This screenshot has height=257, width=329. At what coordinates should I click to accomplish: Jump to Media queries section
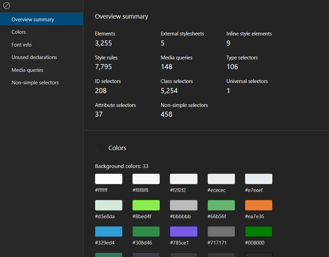pyautogui.click(x=27, y=70)
